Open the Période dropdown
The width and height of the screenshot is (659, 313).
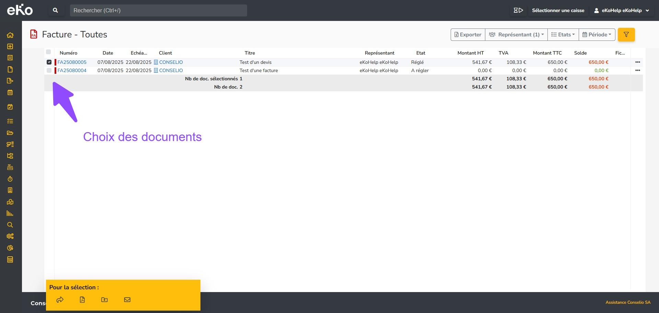point(597,35)
